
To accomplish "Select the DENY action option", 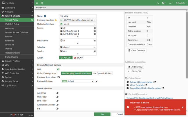I will (78, 58).
